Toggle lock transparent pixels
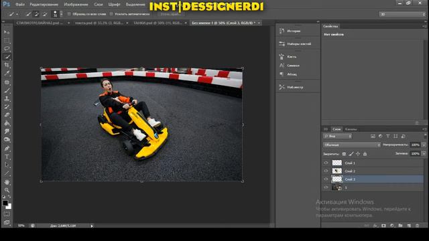Image resolution: width=429 pixels, height=241 pixels. [344, 154]
